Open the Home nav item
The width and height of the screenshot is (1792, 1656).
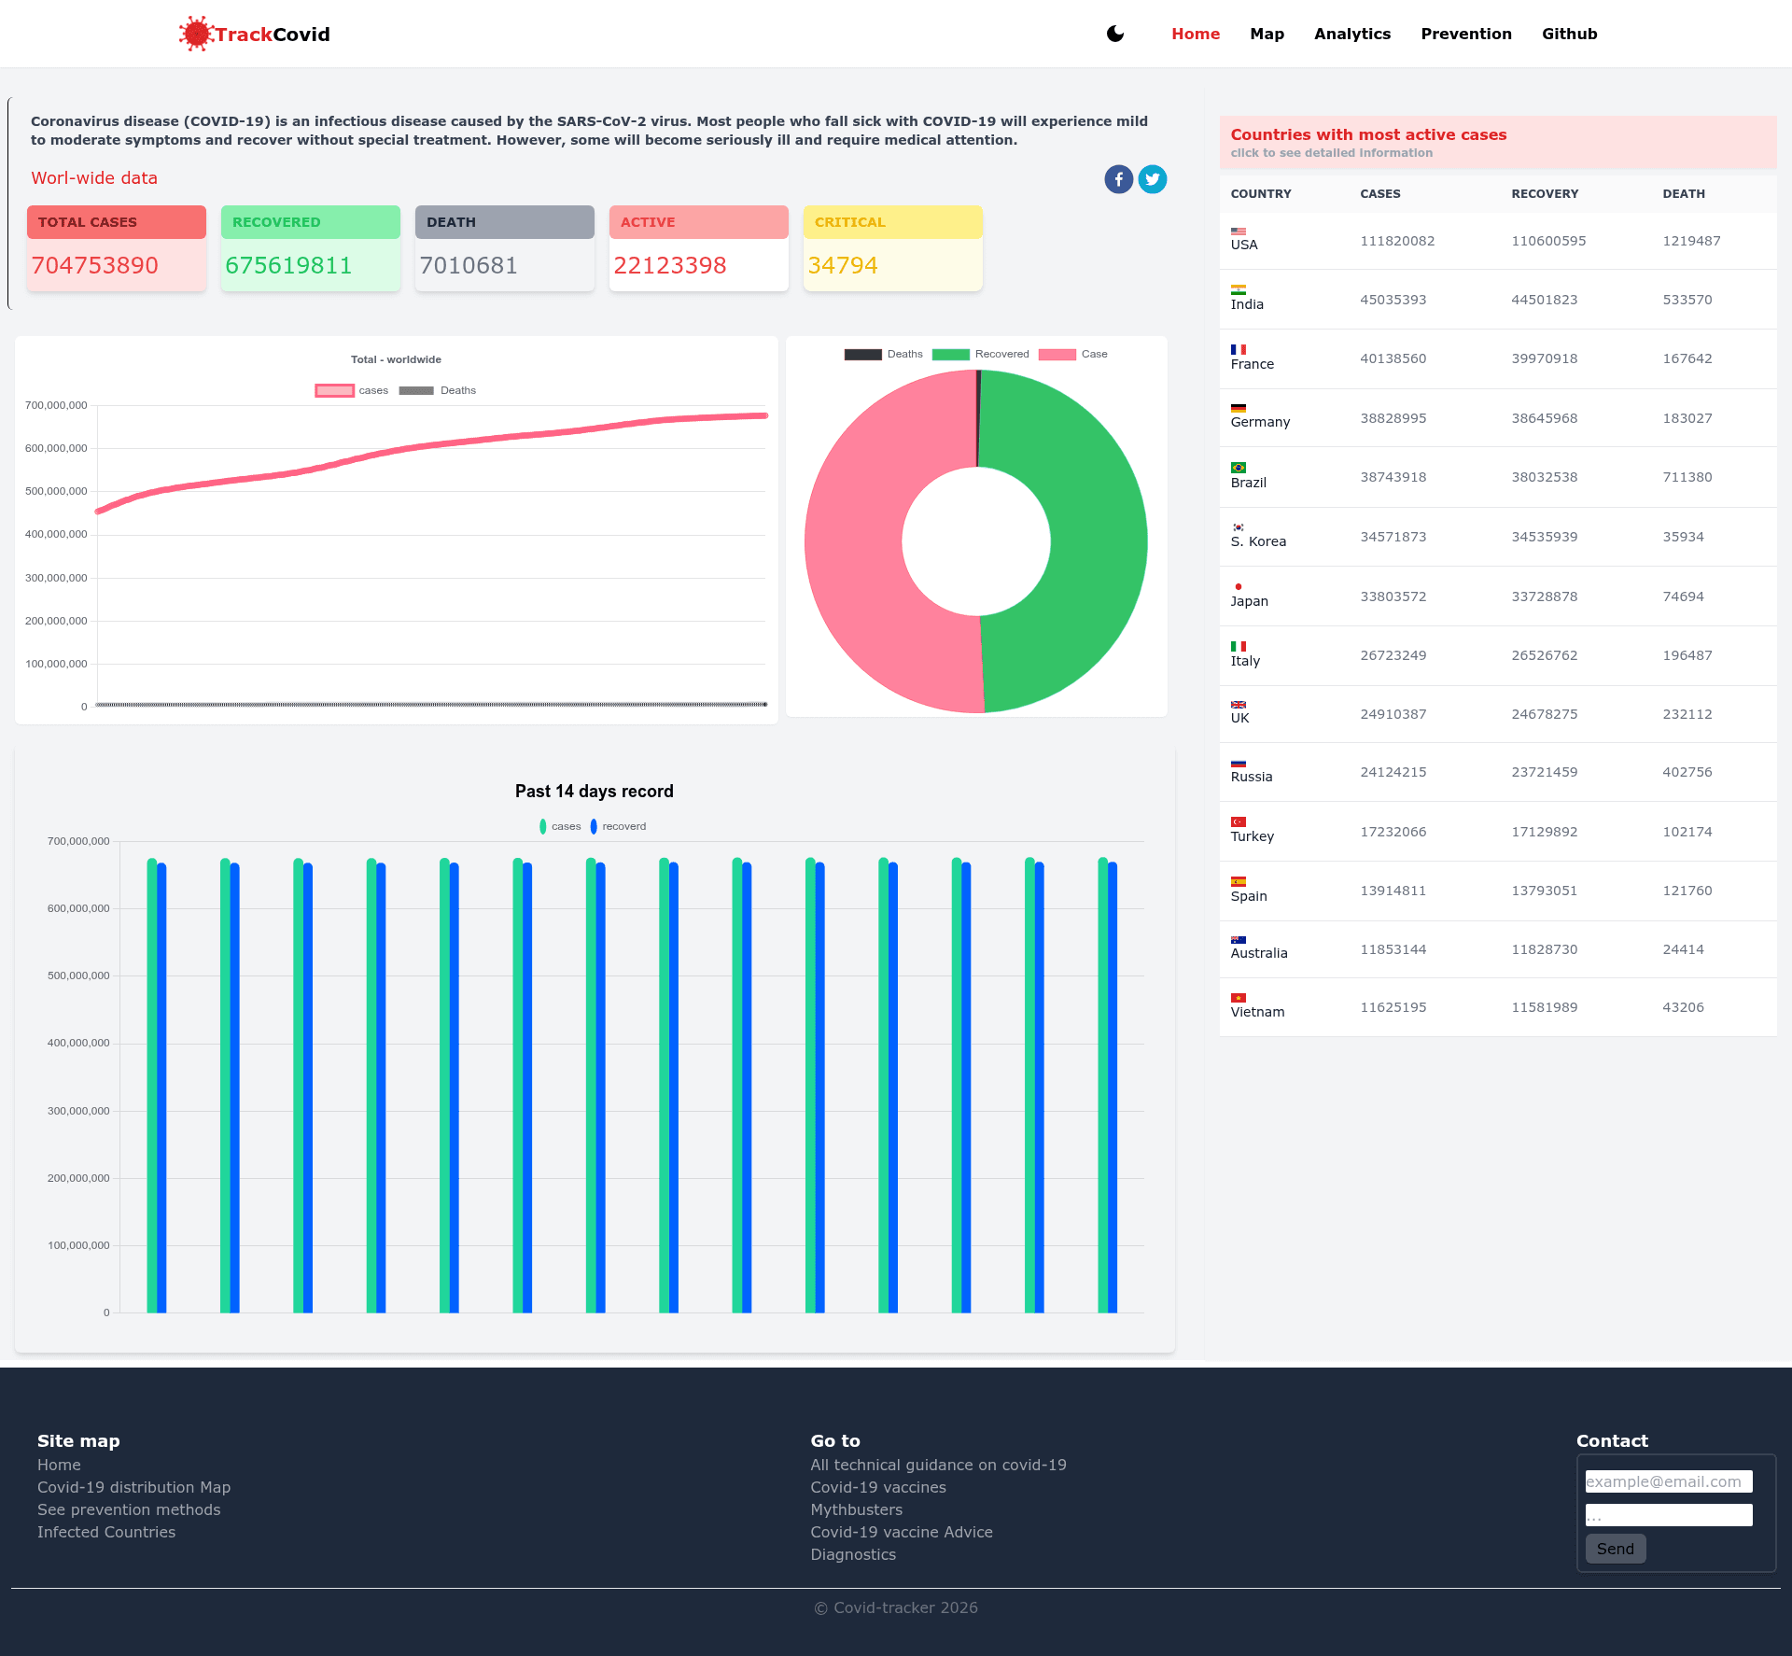(x=1196, y=34)
